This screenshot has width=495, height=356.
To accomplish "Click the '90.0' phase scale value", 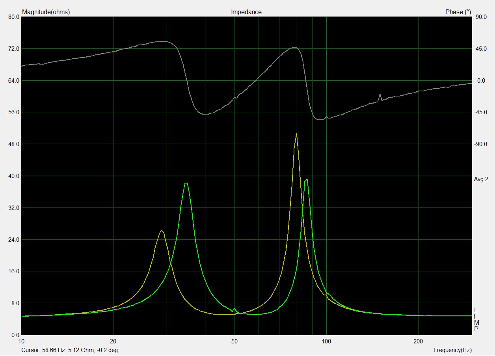I will point(482,17).
